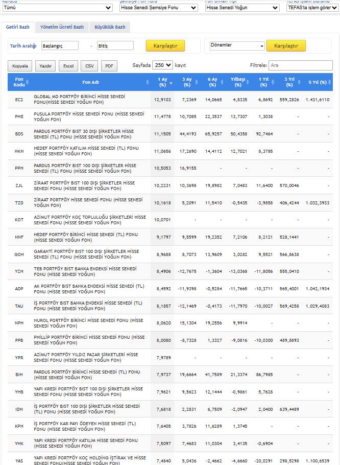Click Yapı Kredi Portföy BIST 100 Dışı fund
The width and height of the screenshot is (340, 465).
click(88, 392)
